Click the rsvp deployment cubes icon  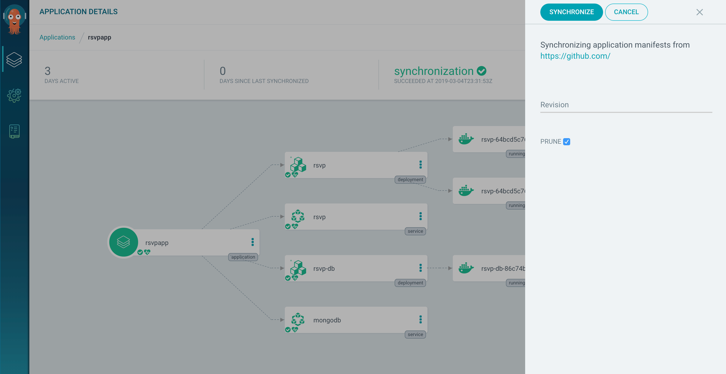298,165
